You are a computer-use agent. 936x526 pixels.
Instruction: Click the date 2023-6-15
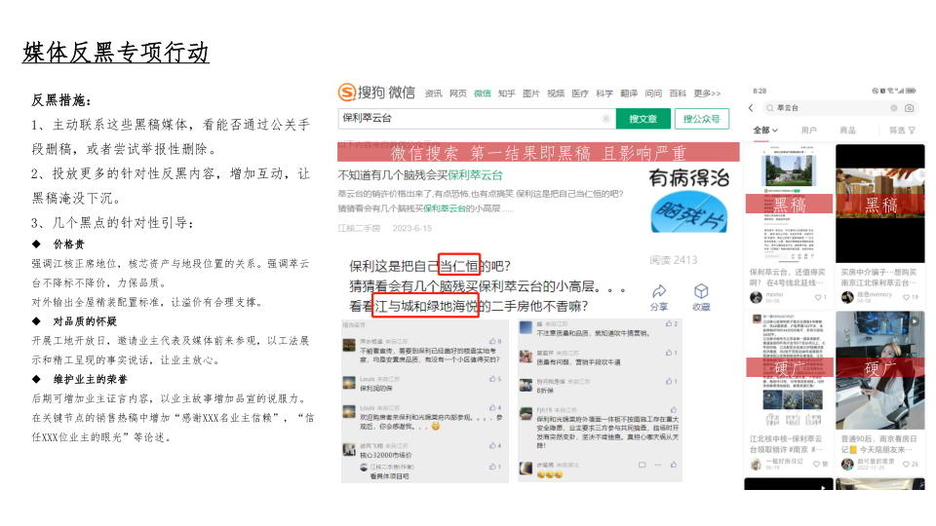click(x=411, y=228)
